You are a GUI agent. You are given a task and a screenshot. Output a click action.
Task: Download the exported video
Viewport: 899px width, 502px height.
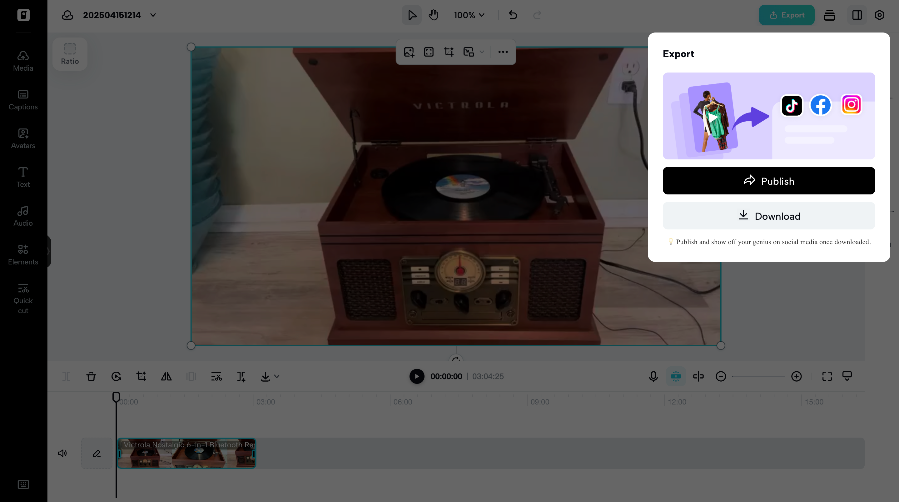[768, 216]
